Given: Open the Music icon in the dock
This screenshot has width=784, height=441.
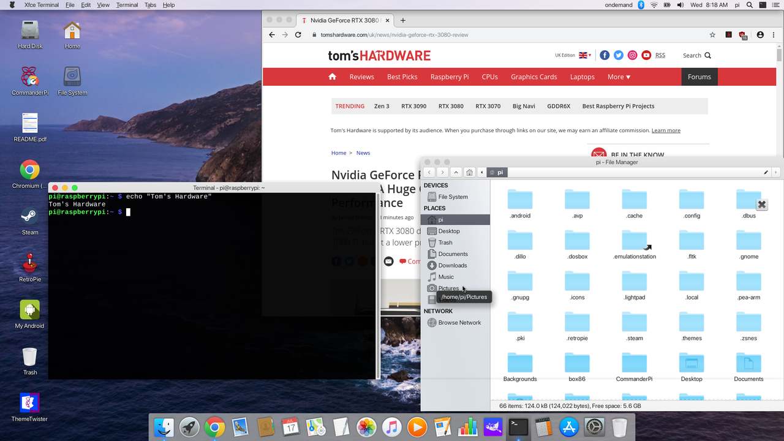Looking at the screenshot, I should point(391,427).
